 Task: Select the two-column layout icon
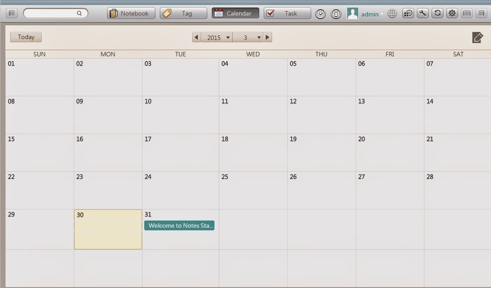481,13
